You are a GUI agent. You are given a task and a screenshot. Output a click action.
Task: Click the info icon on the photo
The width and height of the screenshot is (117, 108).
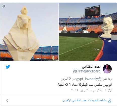click(4, 6)
